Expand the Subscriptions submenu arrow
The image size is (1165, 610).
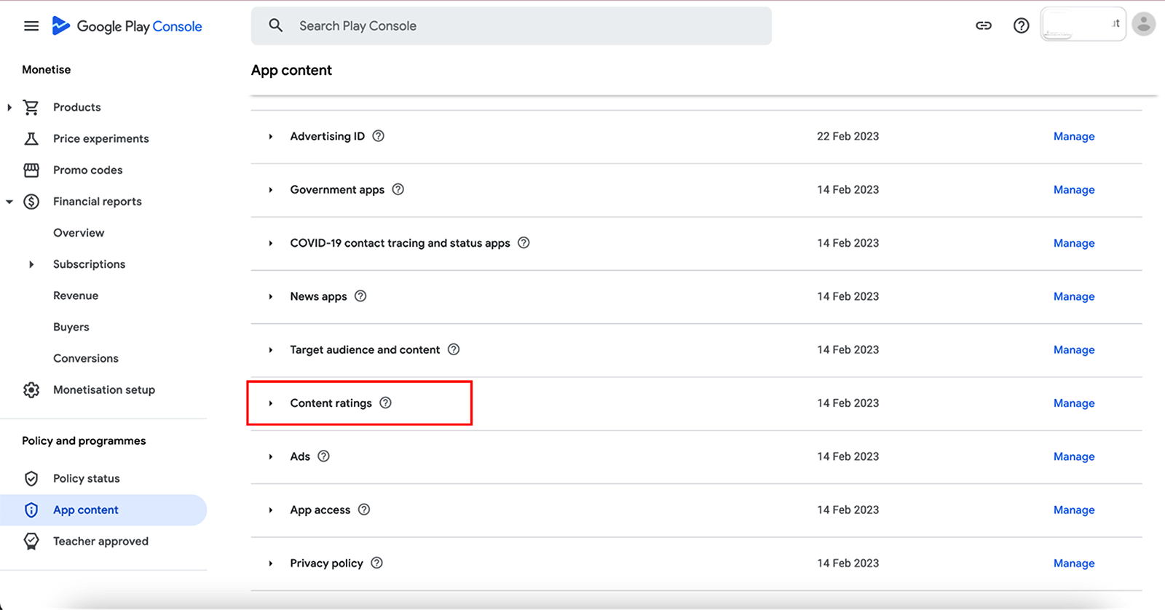click(x=31, y=264)
